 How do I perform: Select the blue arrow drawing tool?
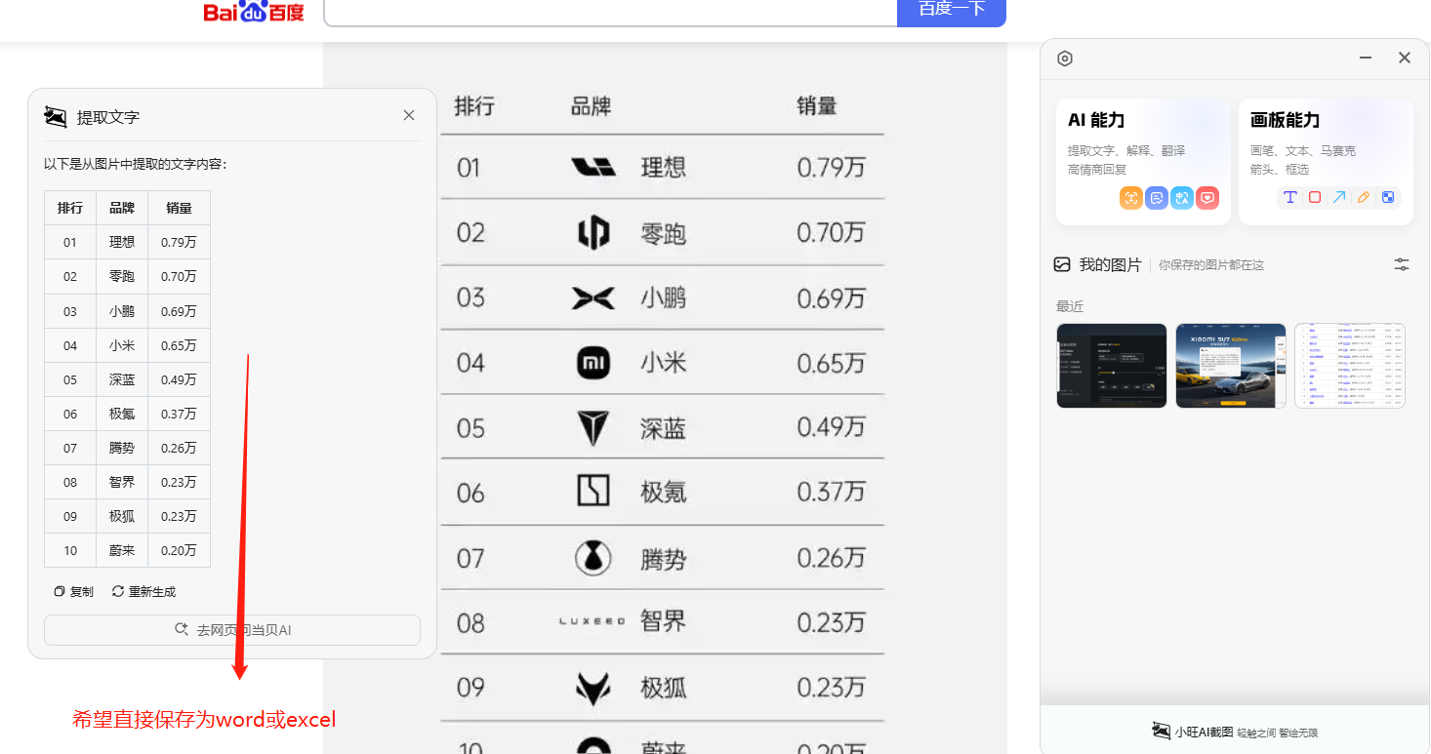[x=1339, y=197]
